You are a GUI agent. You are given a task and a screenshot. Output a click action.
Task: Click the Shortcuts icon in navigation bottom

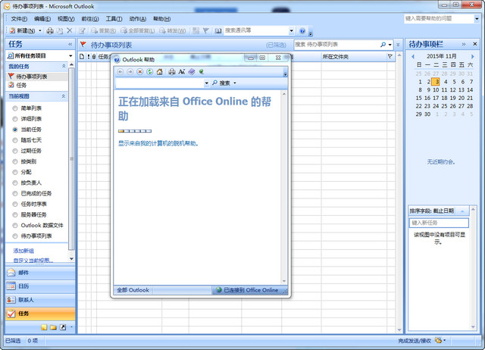tap(63, 327)
